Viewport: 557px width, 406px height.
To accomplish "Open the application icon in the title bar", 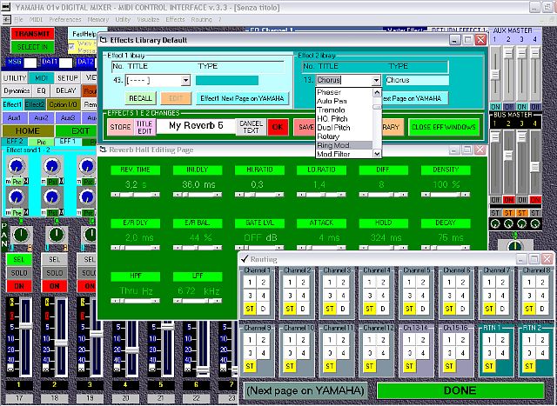I will coord(6,7).
